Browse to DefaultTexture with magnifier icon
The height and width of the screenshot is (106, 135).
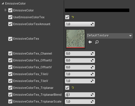(x=97, y=42)
